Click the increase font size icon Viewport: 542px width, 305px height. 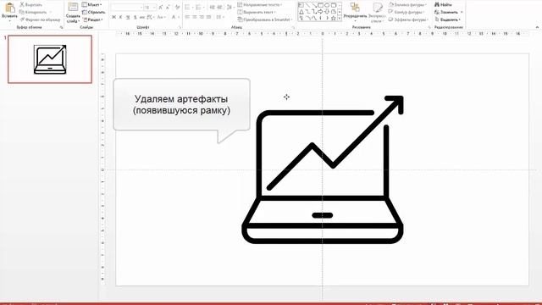click(x=161, y=8)
